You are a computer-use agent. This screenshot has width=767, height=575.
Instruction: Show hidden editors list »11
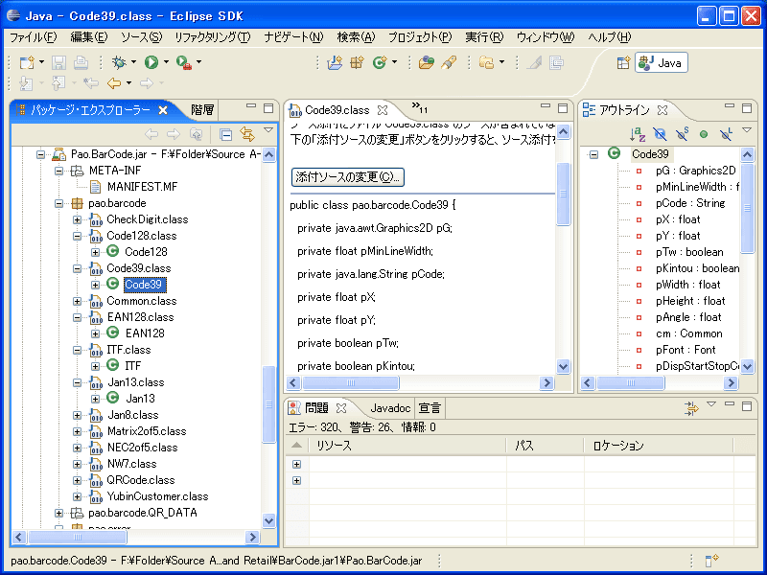pos(420,107)
